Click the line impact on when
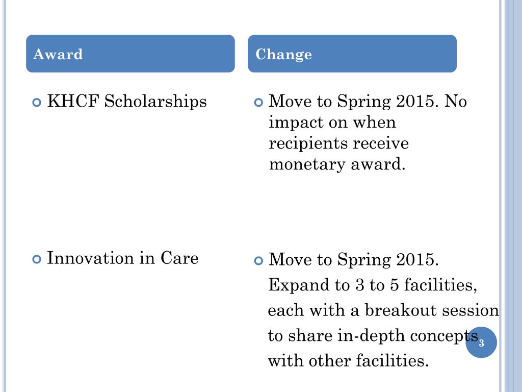Screen dimensions: 522x392 point(332,122)
